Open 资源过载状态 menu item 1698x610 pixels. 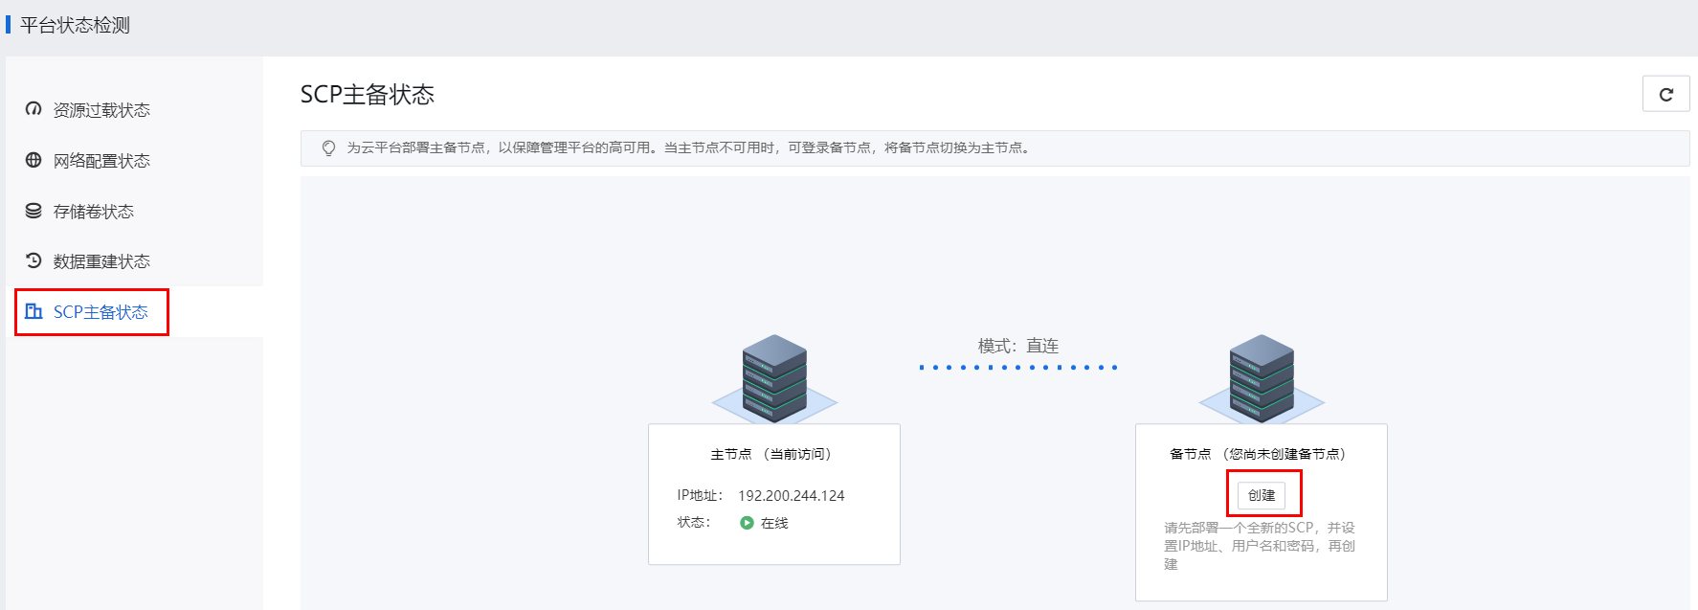[x=134, y=110]
